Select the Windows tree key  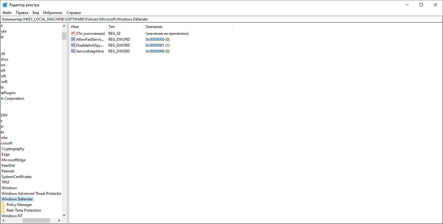point(9,188)
